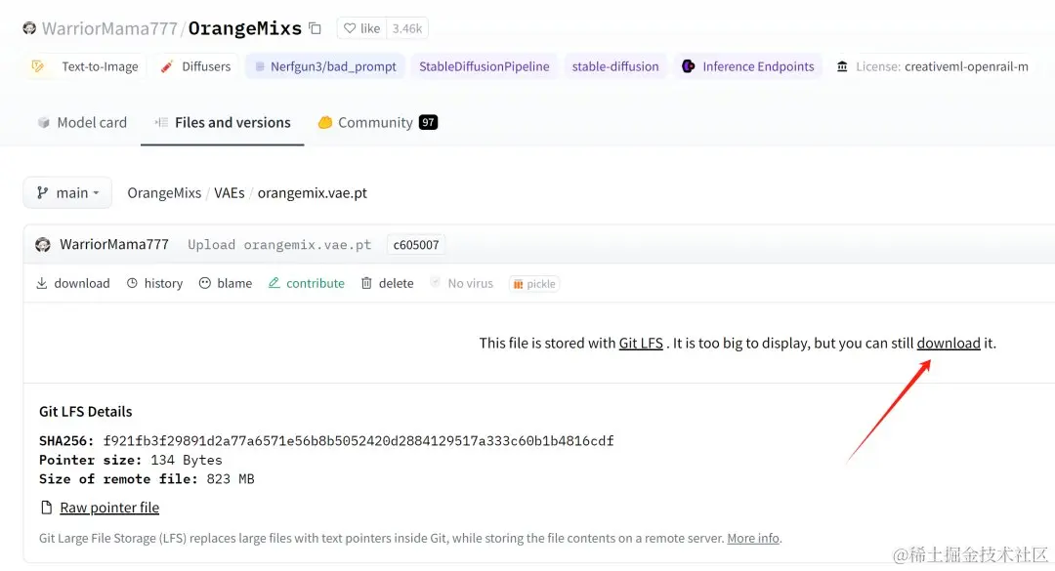Viewport: 1055px width, 571px height.
Task: Click delete to remove the file
Action: (x=388, y=283)
